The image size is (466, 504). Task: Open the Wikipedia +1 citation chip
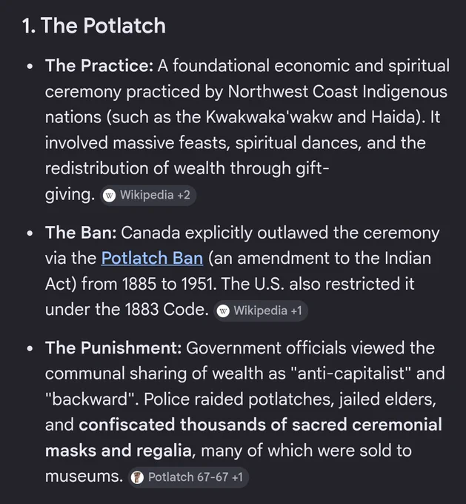[261, 311]
